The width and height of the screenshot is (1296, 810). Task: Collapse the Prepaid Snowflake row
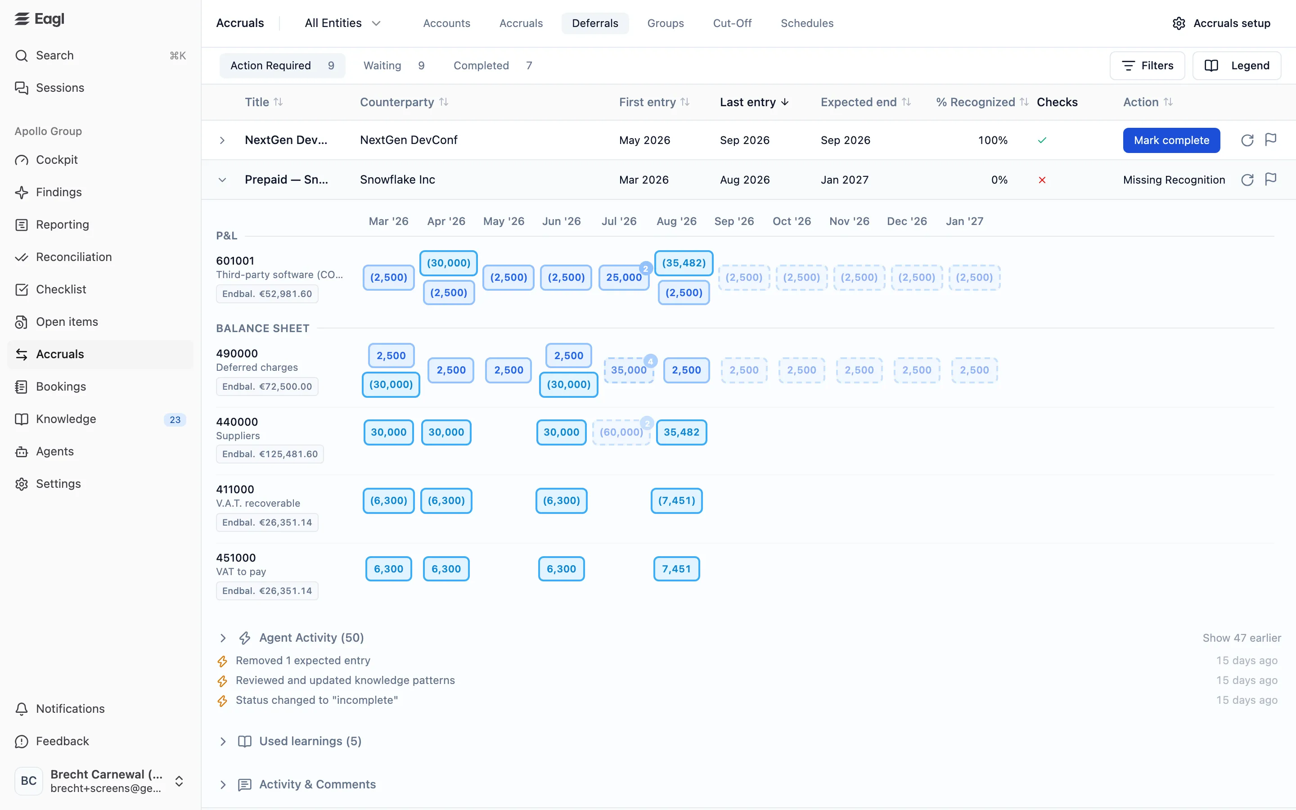[x=222, y=180]
